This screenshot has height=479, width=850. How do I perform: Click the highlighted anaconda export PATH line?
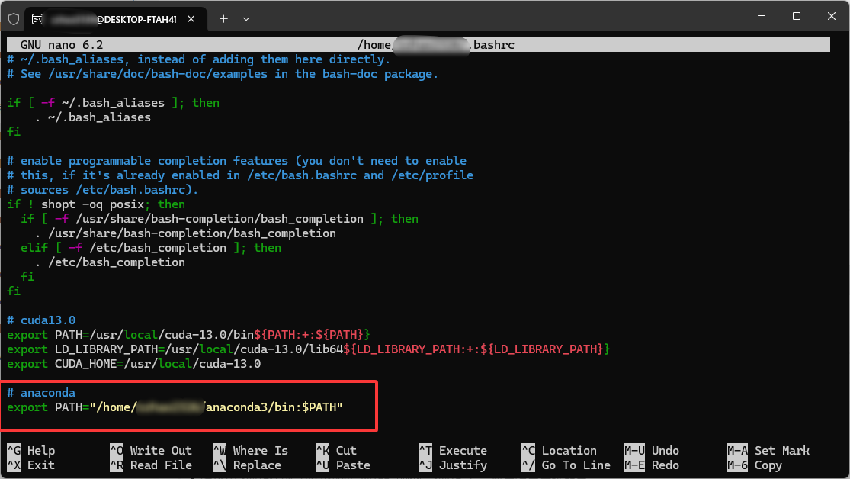174,407
